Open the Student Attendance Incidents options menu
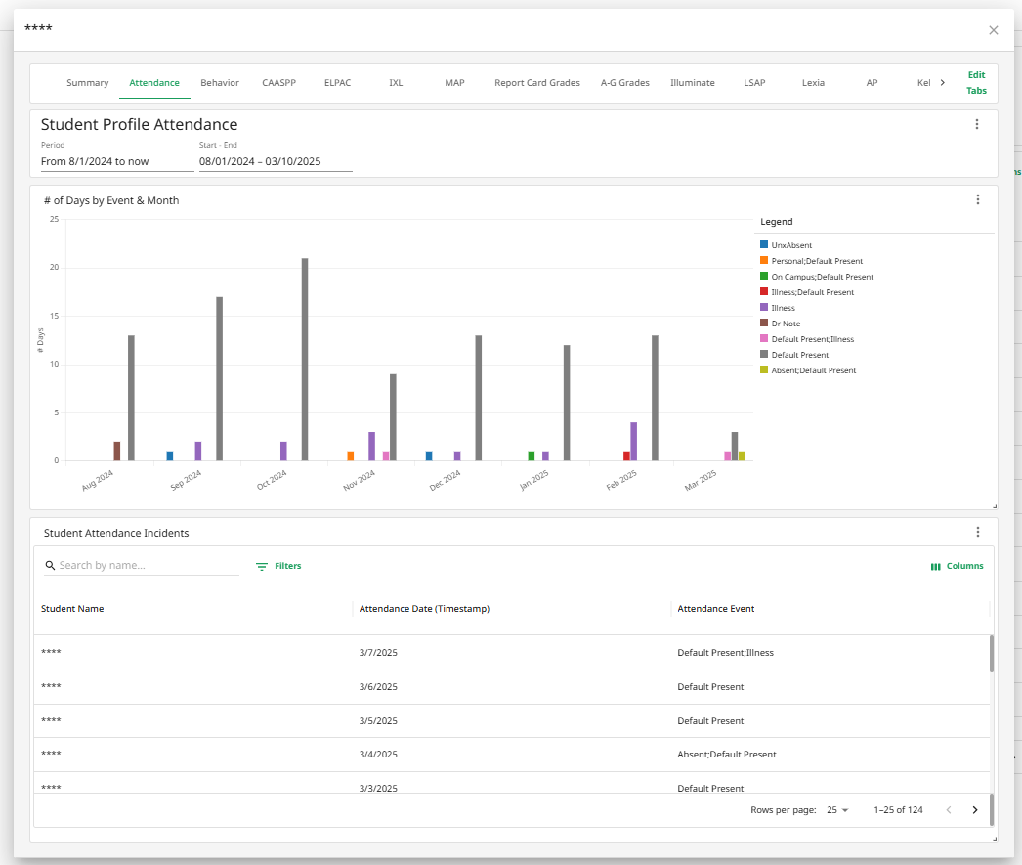Screen dimensions: 1022x865 click(977, 532)
